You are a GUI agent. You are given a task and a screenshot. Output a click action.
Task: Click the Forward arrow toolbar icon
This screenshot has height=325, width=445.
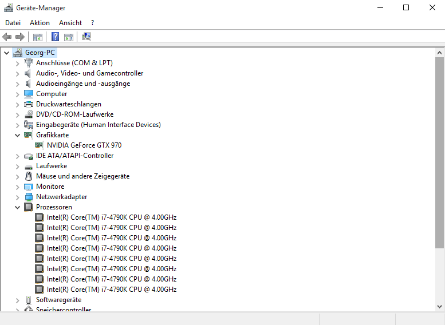(x=20, y=37)
